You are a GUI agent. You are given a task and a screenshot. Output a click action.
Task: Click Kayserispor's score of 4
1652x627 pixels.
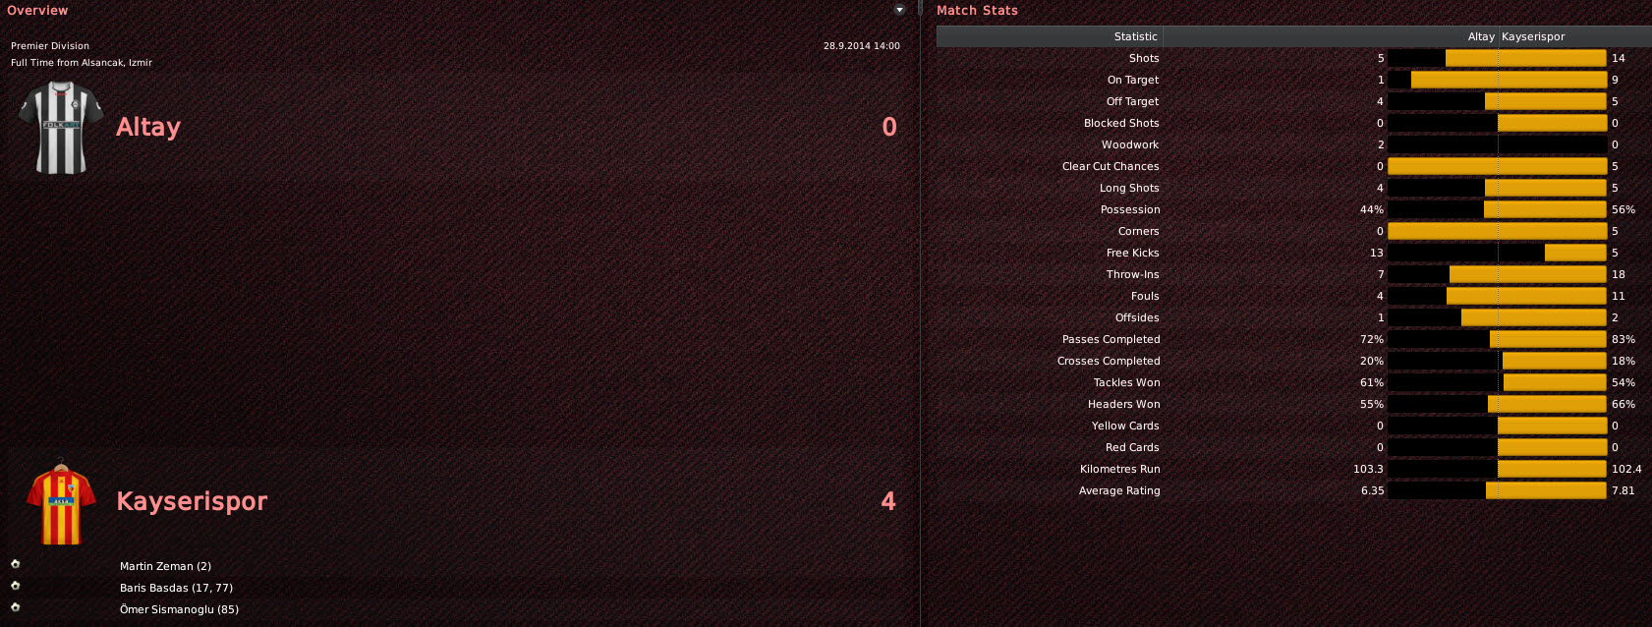click(888, 501)
